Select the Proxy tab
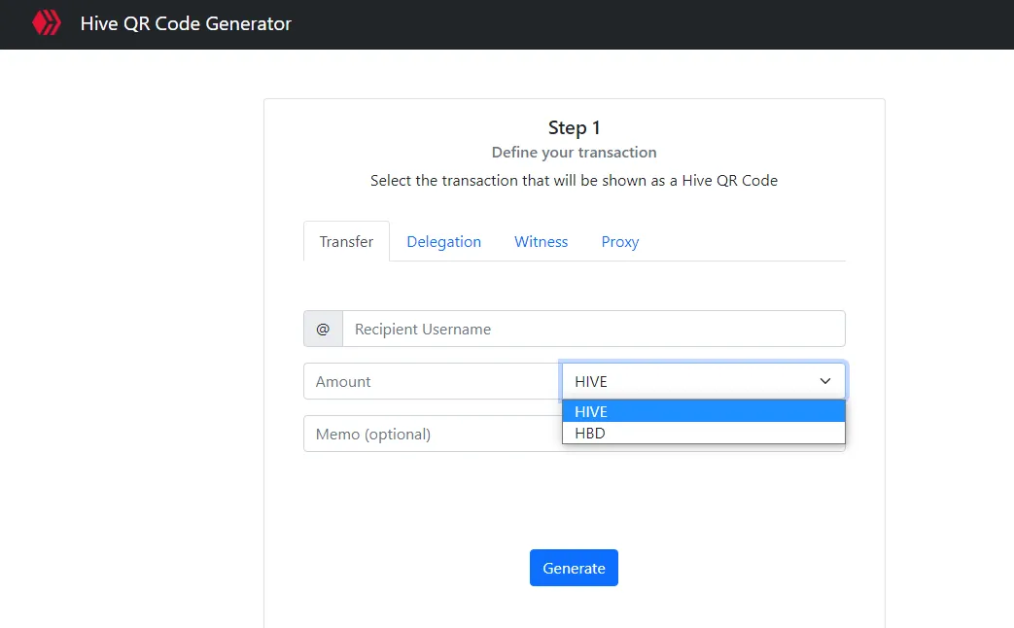This screenshot has height=628, width=1014. click(x=619, y=241)
